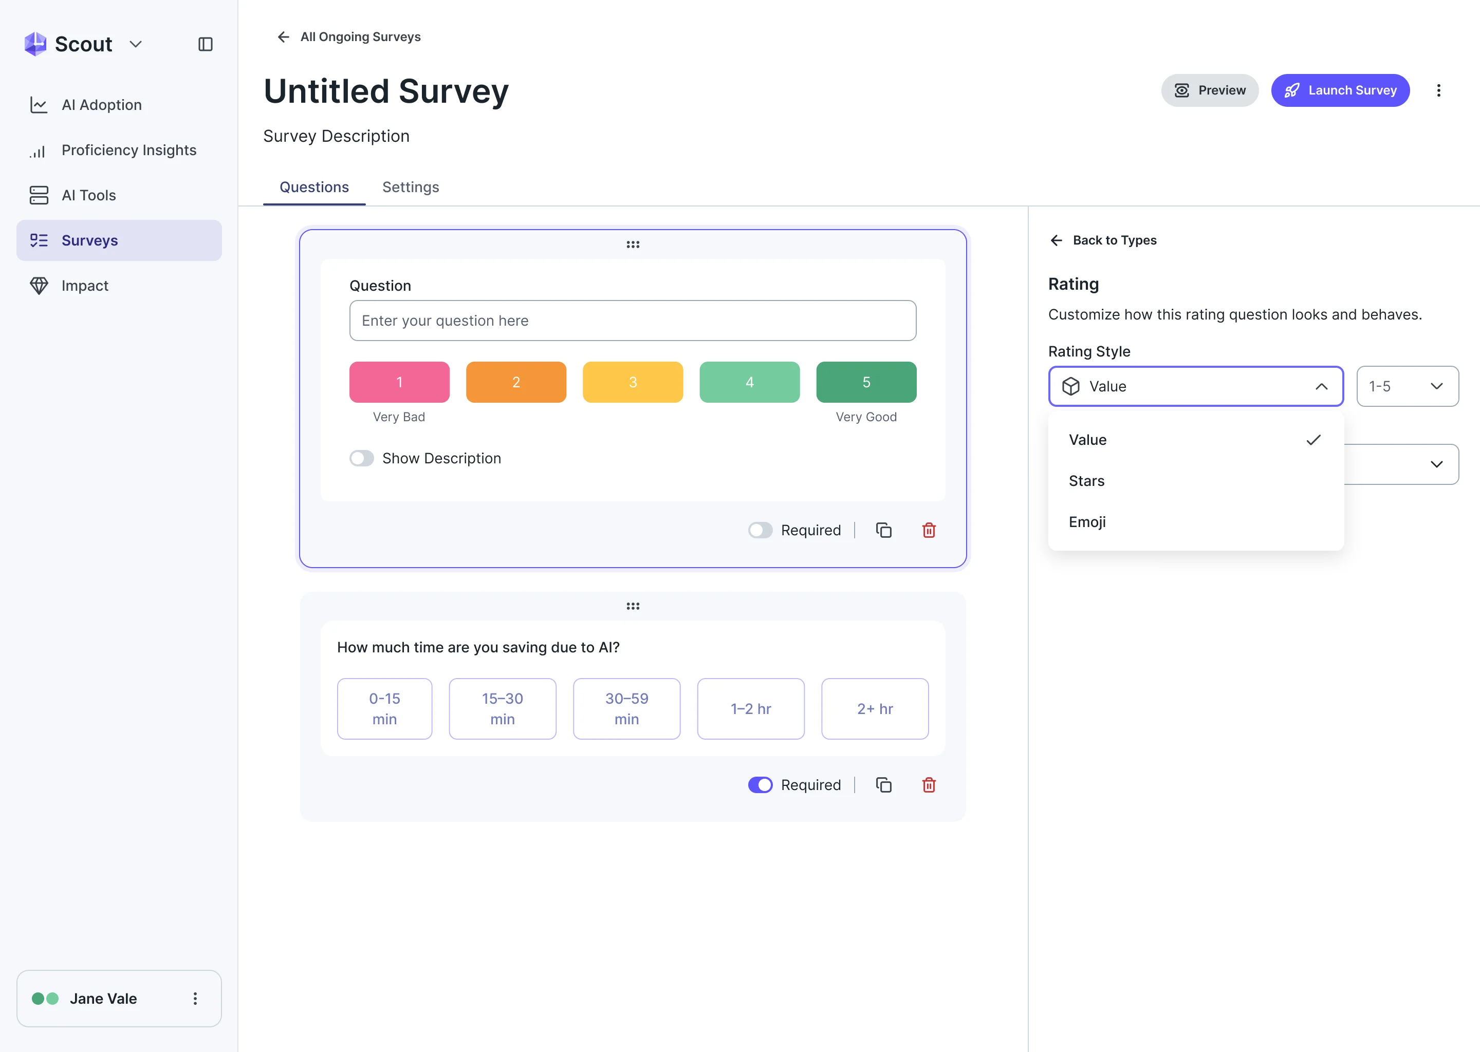Screen dimensions: 1480x1052
Task: Enable Required on the rating question
Action: 760,531
